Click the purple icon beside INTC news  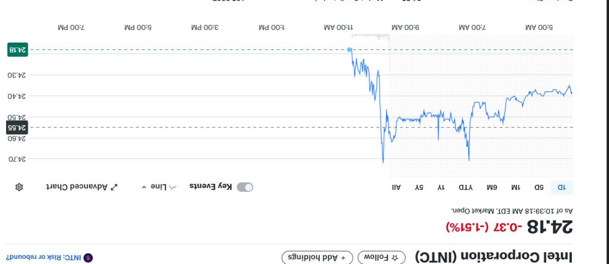pos(88,258)
